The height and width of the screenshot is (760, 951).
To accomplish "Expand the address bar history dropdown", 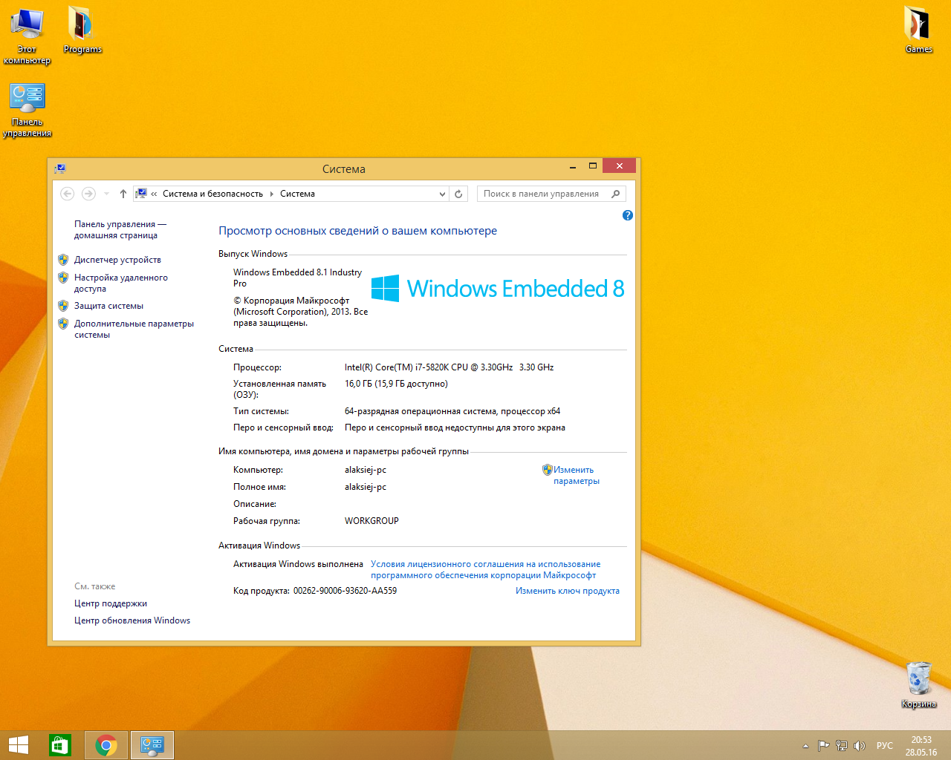I will point(443,194).
